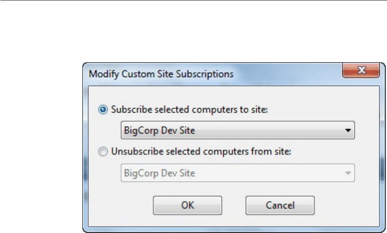Click the disabled BigCorp Dev Site combo box
387x233 pixels.
click(237, 173)
